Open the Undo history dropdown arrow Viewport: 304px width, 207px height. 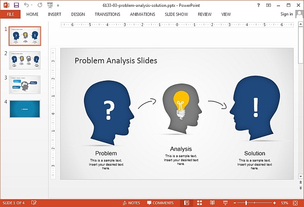tap(32, 5)
